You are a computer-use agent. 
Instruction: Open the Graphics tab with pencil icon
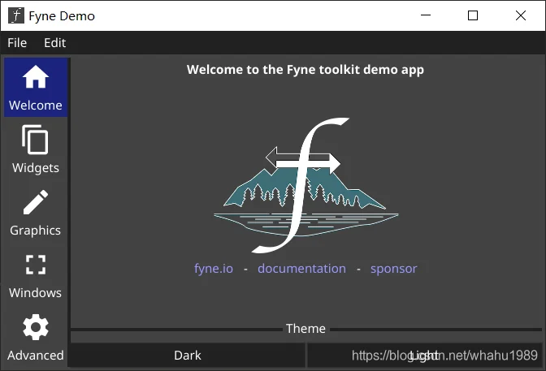36,213
